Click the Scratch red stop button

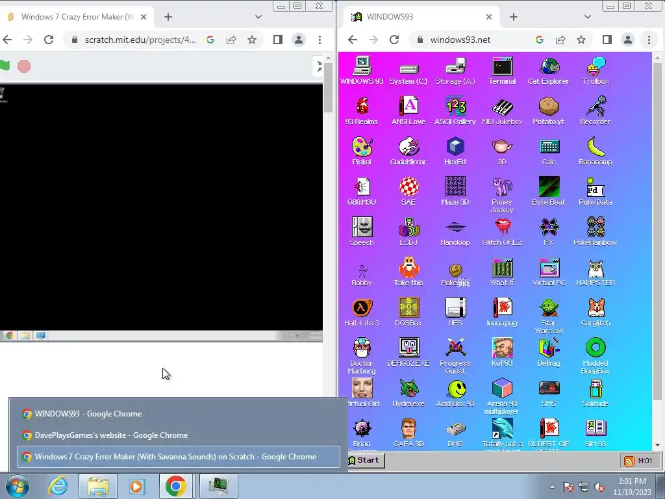point(24,66)
